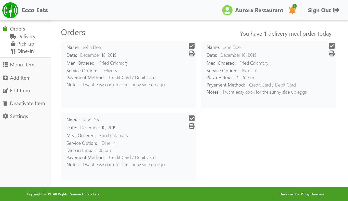Open the Menu Item page
The width and height of the screenshot is (348, 201).
[22, 65]
